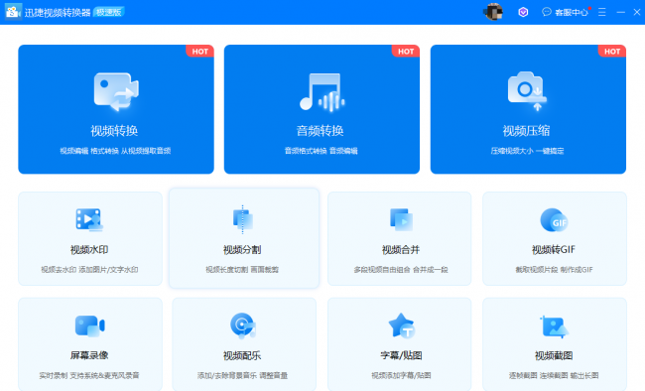Click description 视频添加字幕/贴图
Viewport: 645px width, 391px height.
point(401,375)
